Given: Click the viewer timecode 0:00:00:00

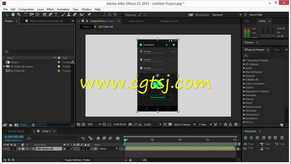Looking at the screenshot, I should click(x=120, y=124).
